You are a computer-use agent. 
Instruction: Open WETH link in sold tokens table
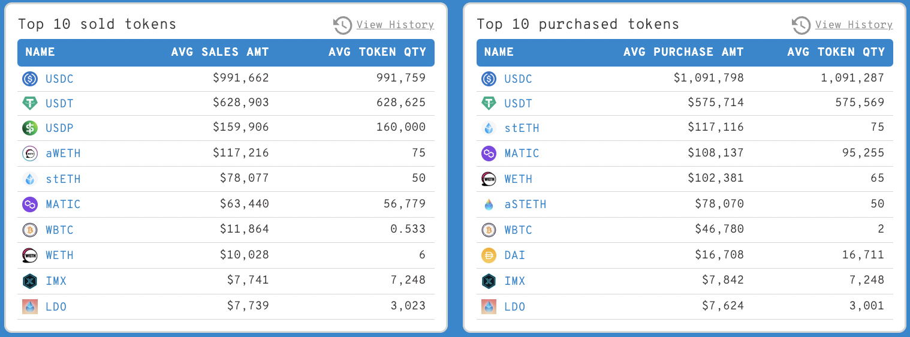click(59, 255)
